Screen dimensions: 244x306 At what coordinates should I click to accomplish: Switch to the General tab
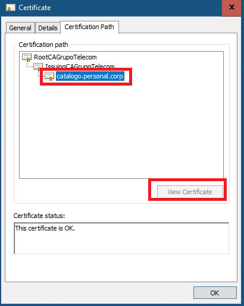point(20,28)
